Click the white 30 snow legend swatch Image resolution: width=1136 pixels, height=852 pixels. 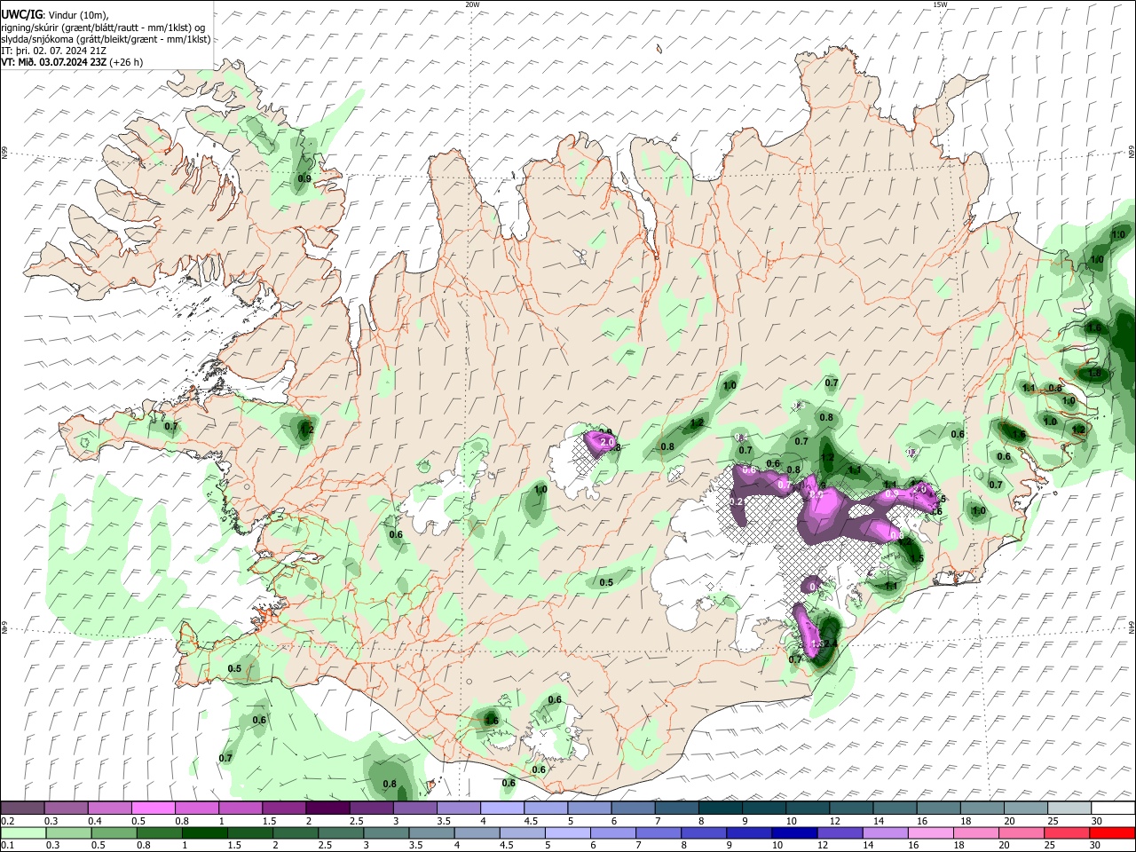click(1112, 809)
